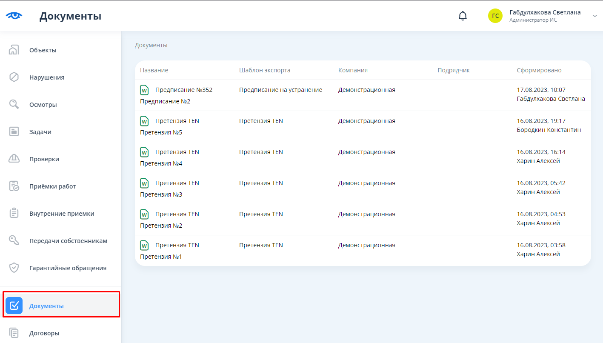This screenshot has height=343, width=603.
Task: Click the Передачи собственникам key icon
Action: (14, 241)
